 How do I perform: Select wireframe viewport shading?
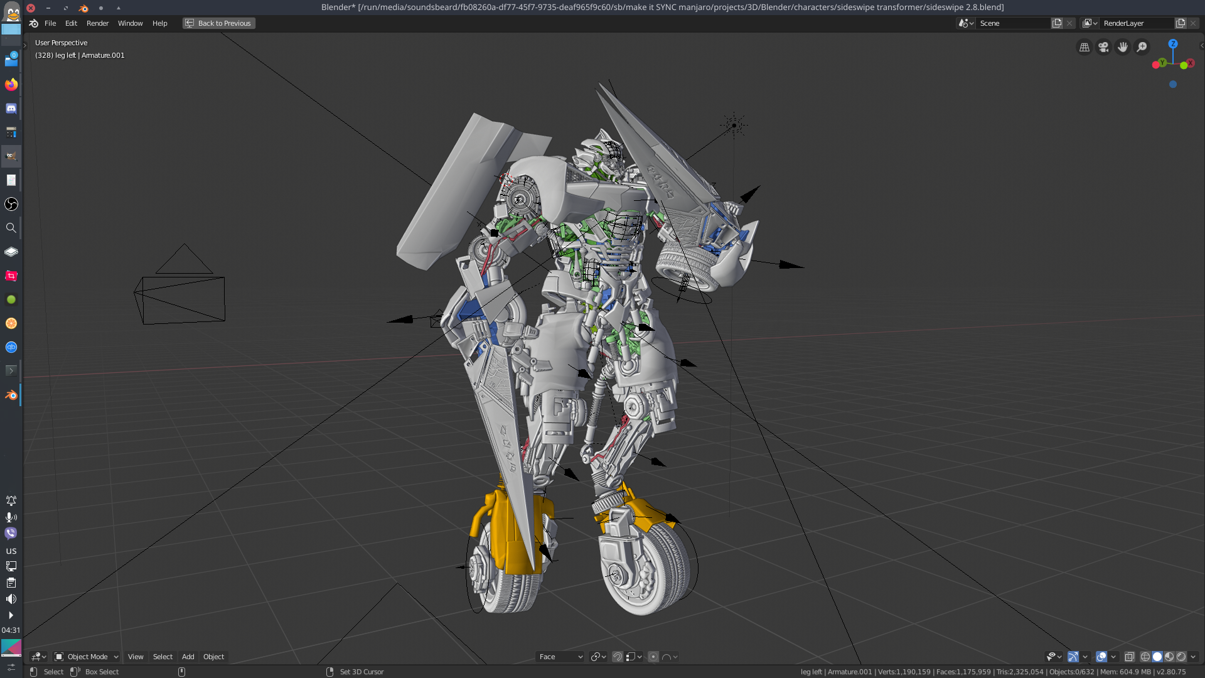(1145, 657)
